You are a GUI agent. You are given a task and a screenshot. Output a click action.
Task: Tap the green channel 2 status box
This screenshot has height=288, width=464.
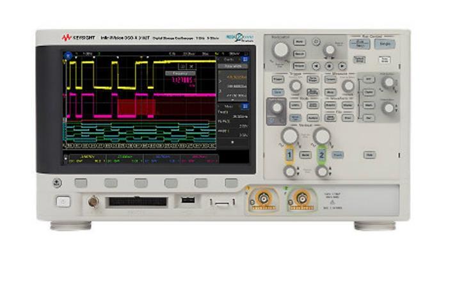[x=125, y=159]
